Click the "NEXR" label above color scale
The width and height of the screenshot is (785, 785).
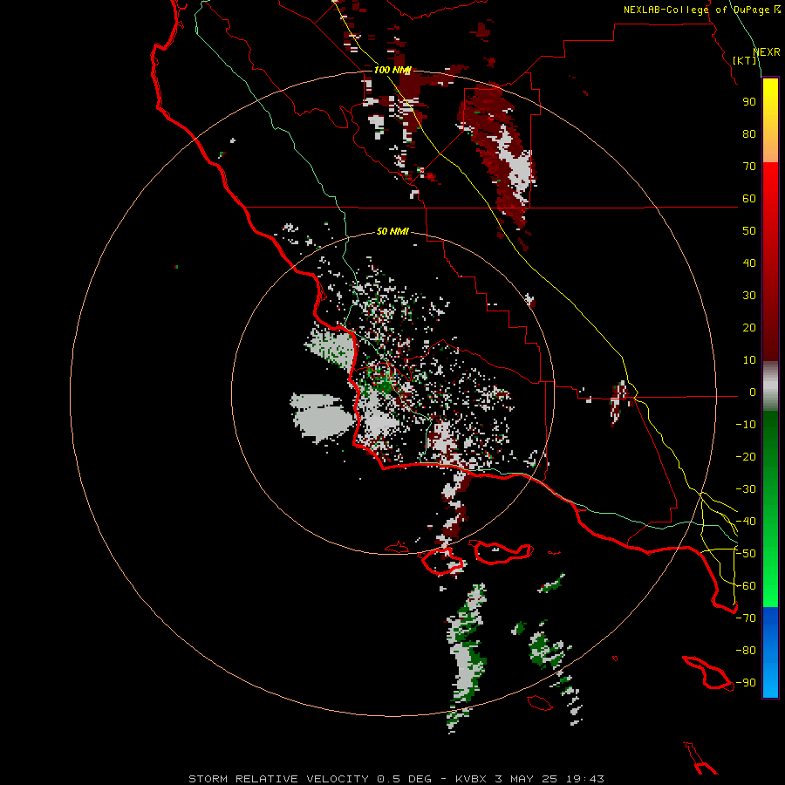point(767,52)
